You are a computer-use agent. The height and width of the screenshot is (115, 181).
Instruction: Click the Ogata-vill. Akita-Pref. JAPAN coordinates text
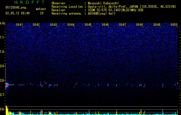pyautogui.click(x=132, y=7)
